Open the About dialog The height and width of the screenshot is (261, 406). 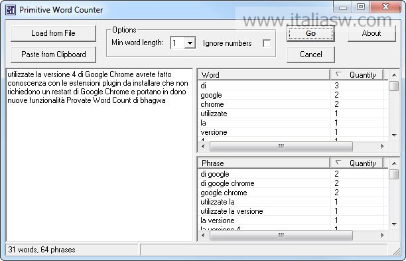372,33
